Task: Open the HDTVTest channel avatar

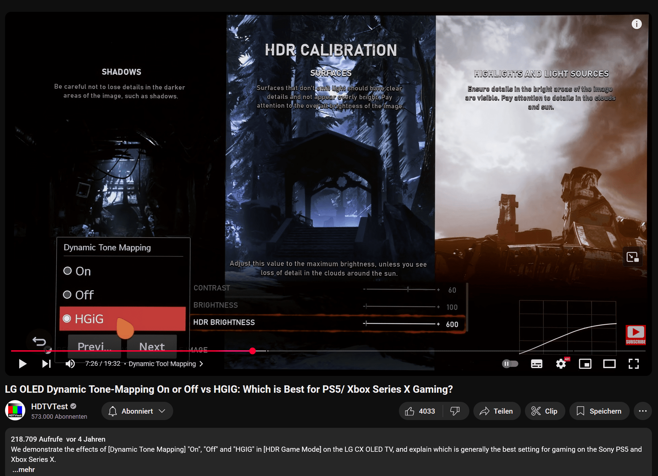Action: [15, 411]
